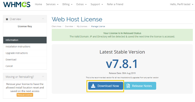Screen dimensions: 195x102
Task: Click the v7.8.1 version number
Action: coord(122,64)
